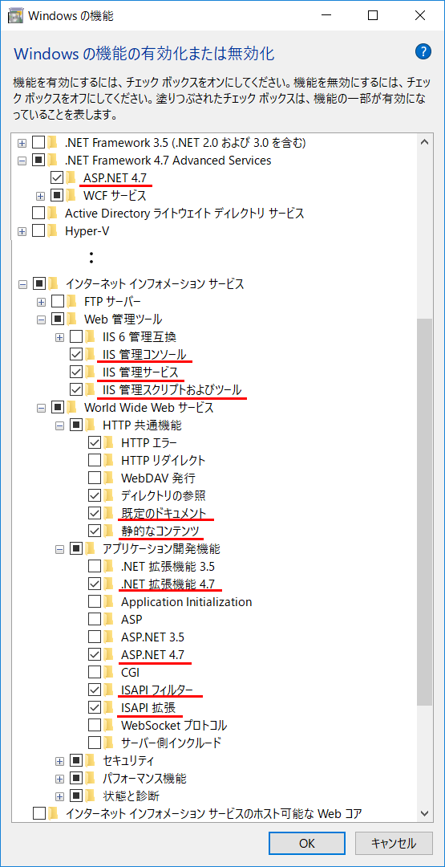Screen dimensions: 445x867
Task: Check Active Directory ライトウェイト ディレクトリ サービス box
Action: coord(38,214)
